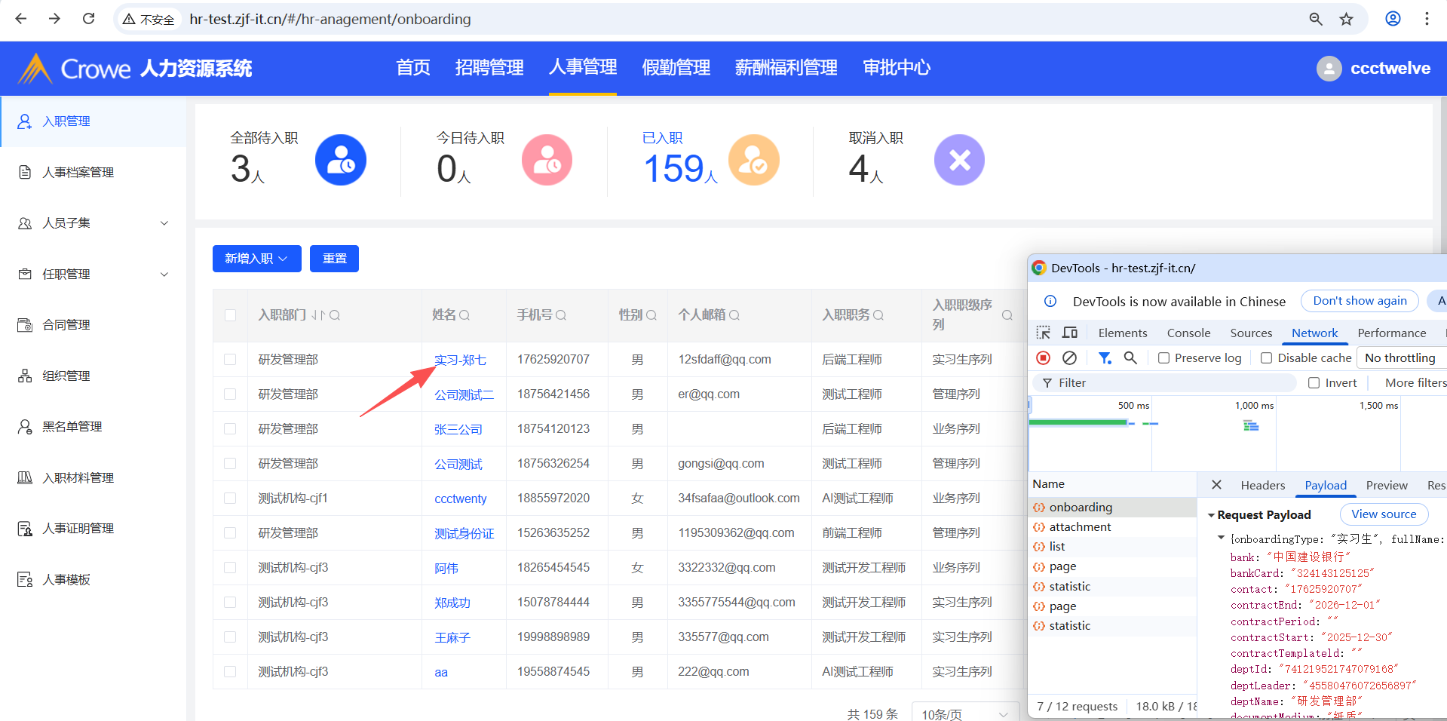
Task: Click the search icon in 姓名 column header
Action: 464,315
